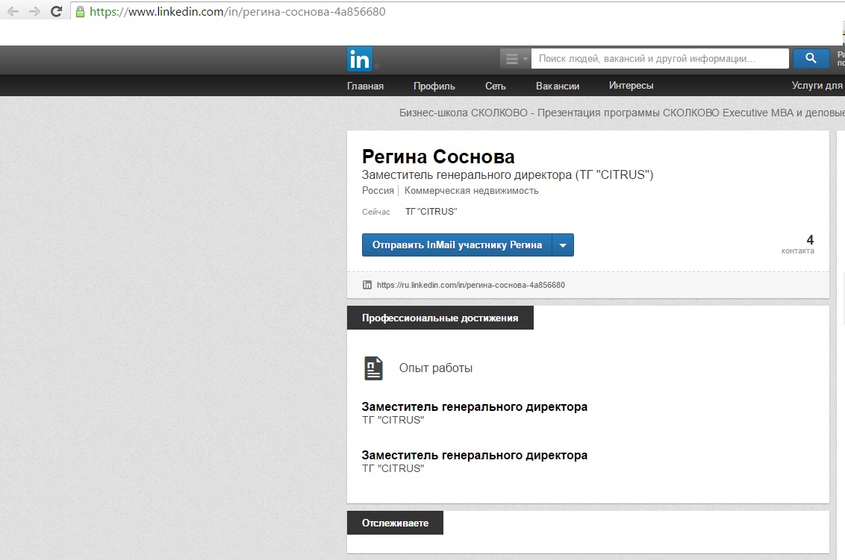Open the Профиль menu

(434, 86)
